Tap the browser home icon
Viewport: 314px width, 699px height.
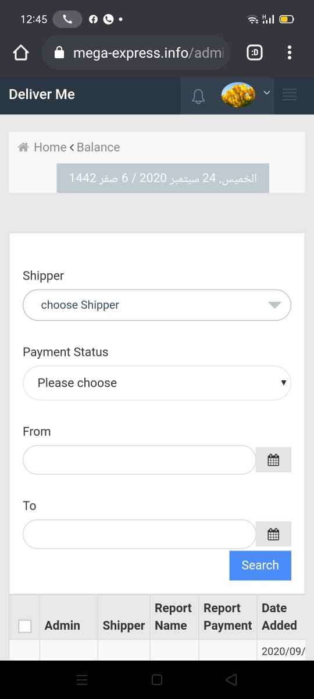(x=20, y=53)
